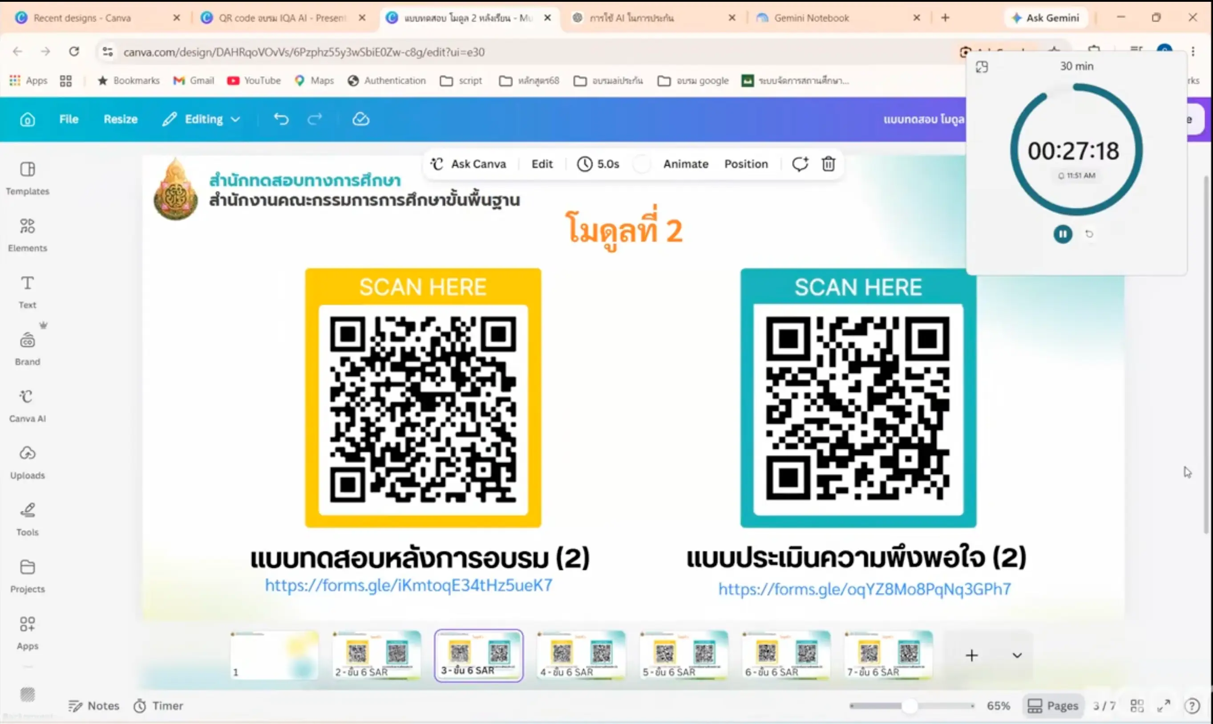Select page 2 thumbnail
The image size is (1213, 724).
376,655
